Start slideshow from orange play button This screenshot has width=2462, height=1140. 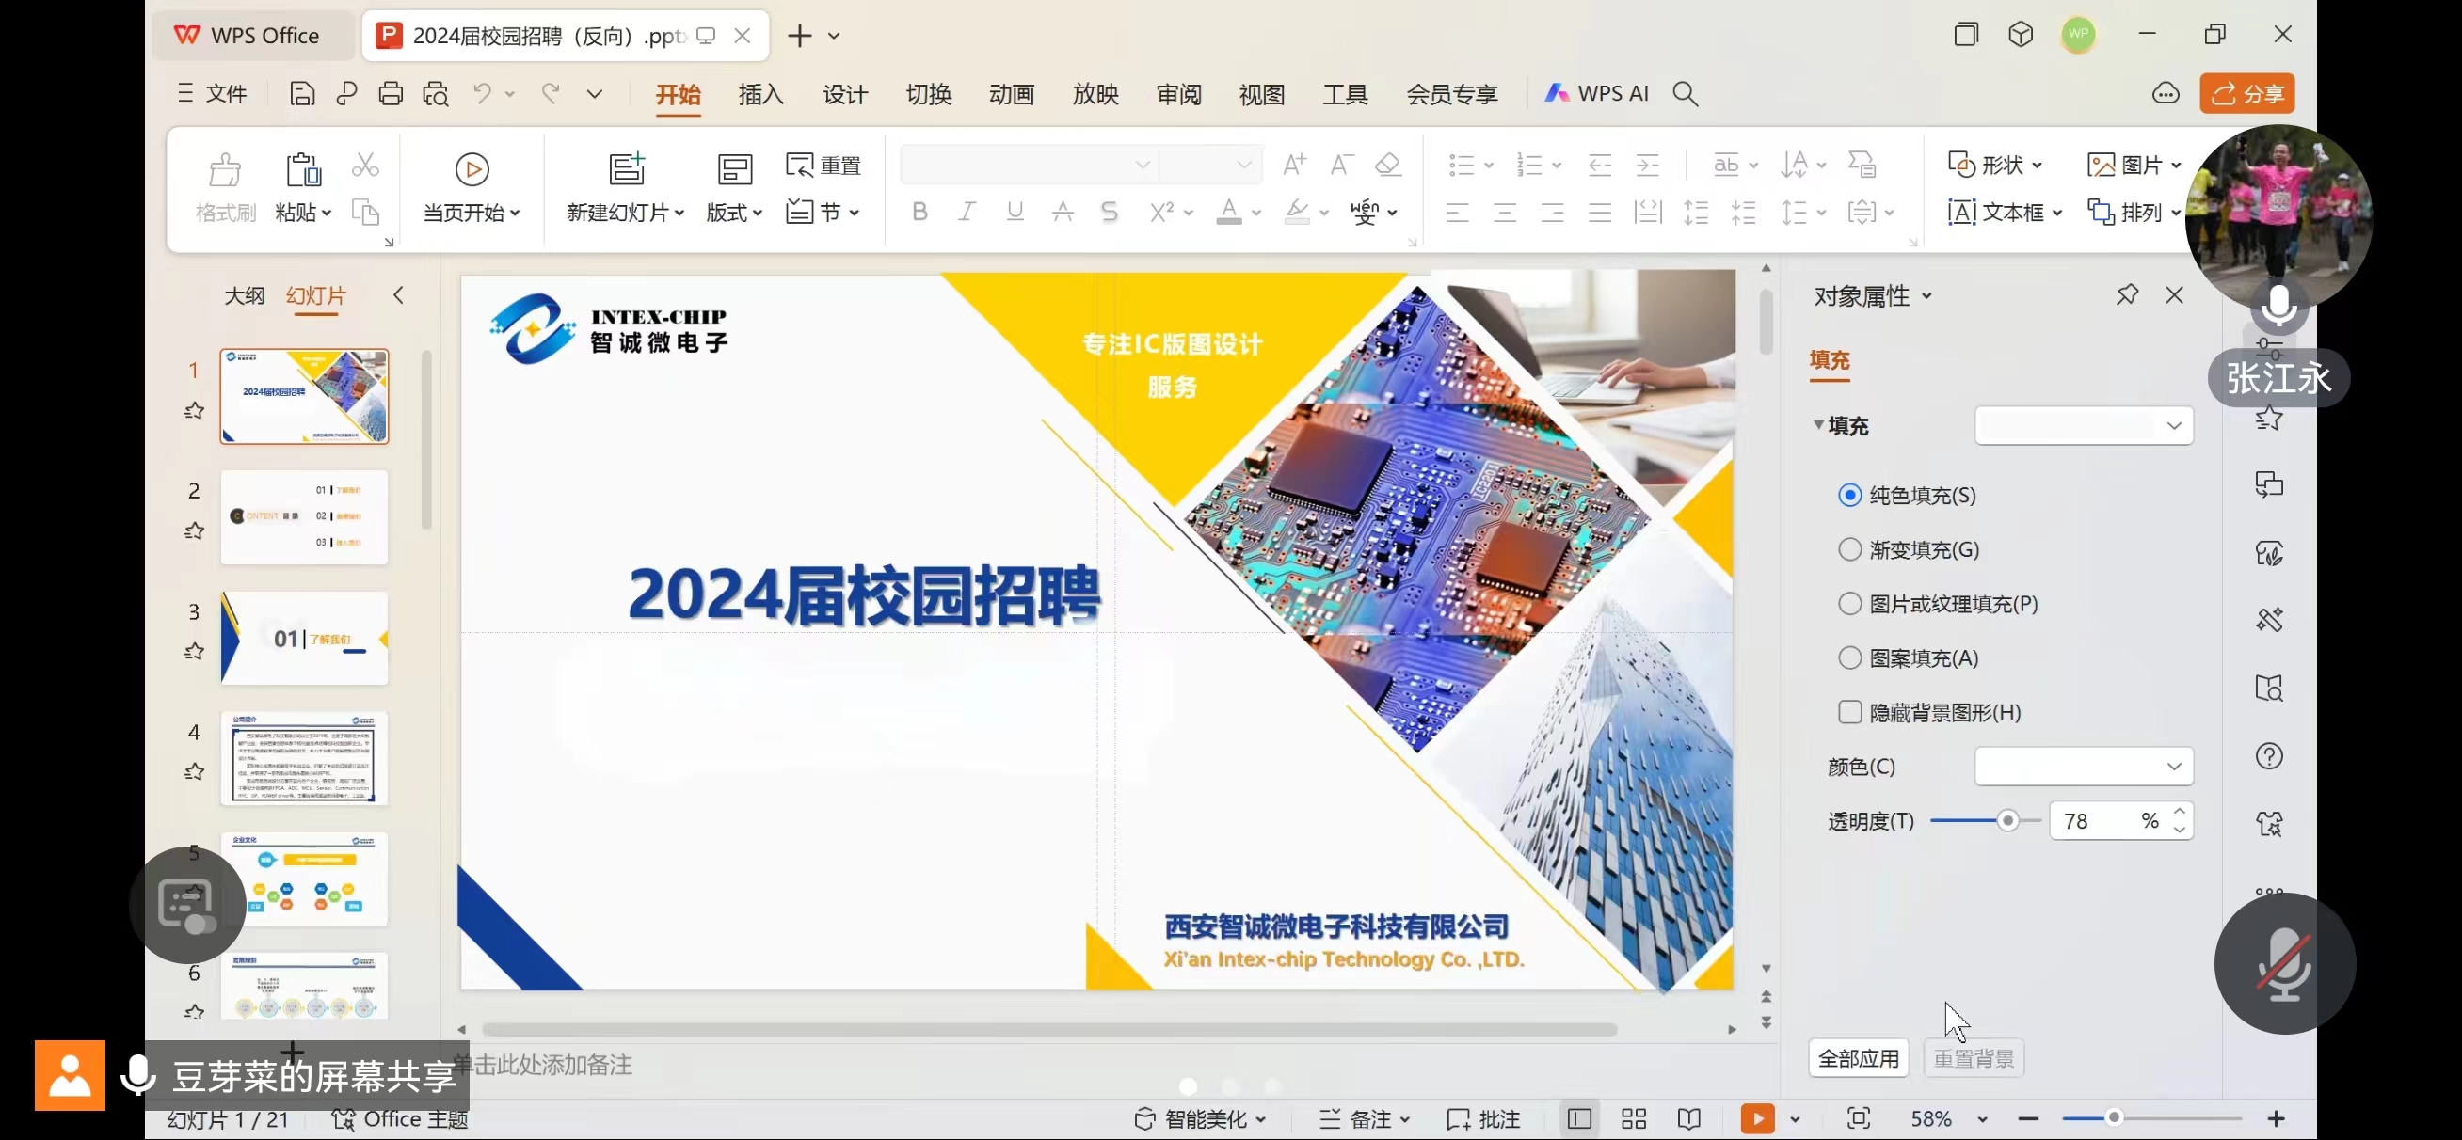coord(1758,1119)
